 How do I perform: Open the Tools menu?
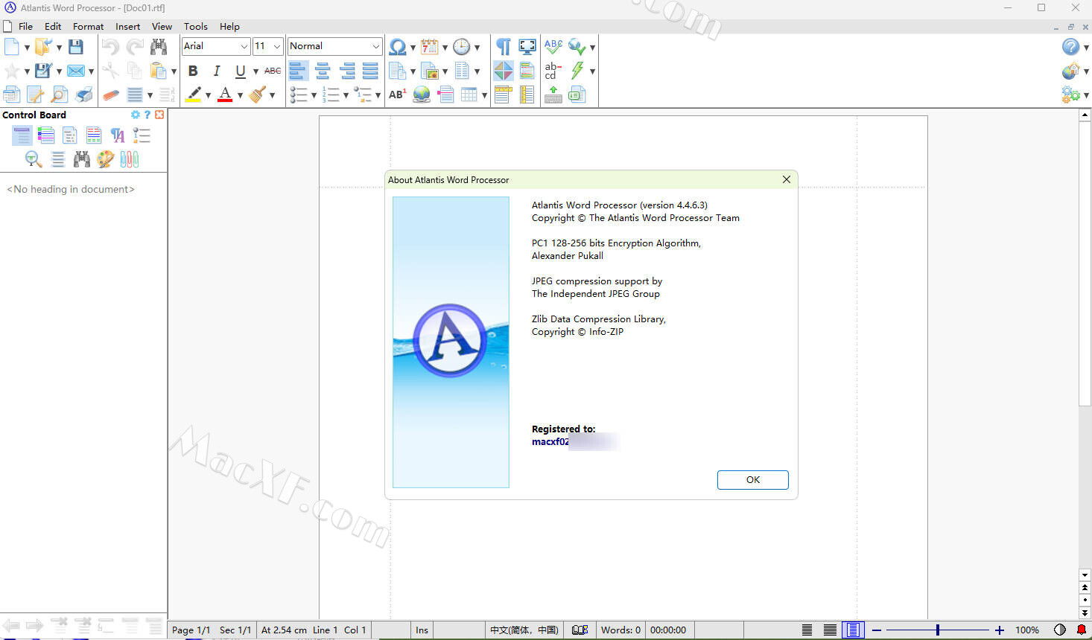pyautogui.click(x=196, y=26)
